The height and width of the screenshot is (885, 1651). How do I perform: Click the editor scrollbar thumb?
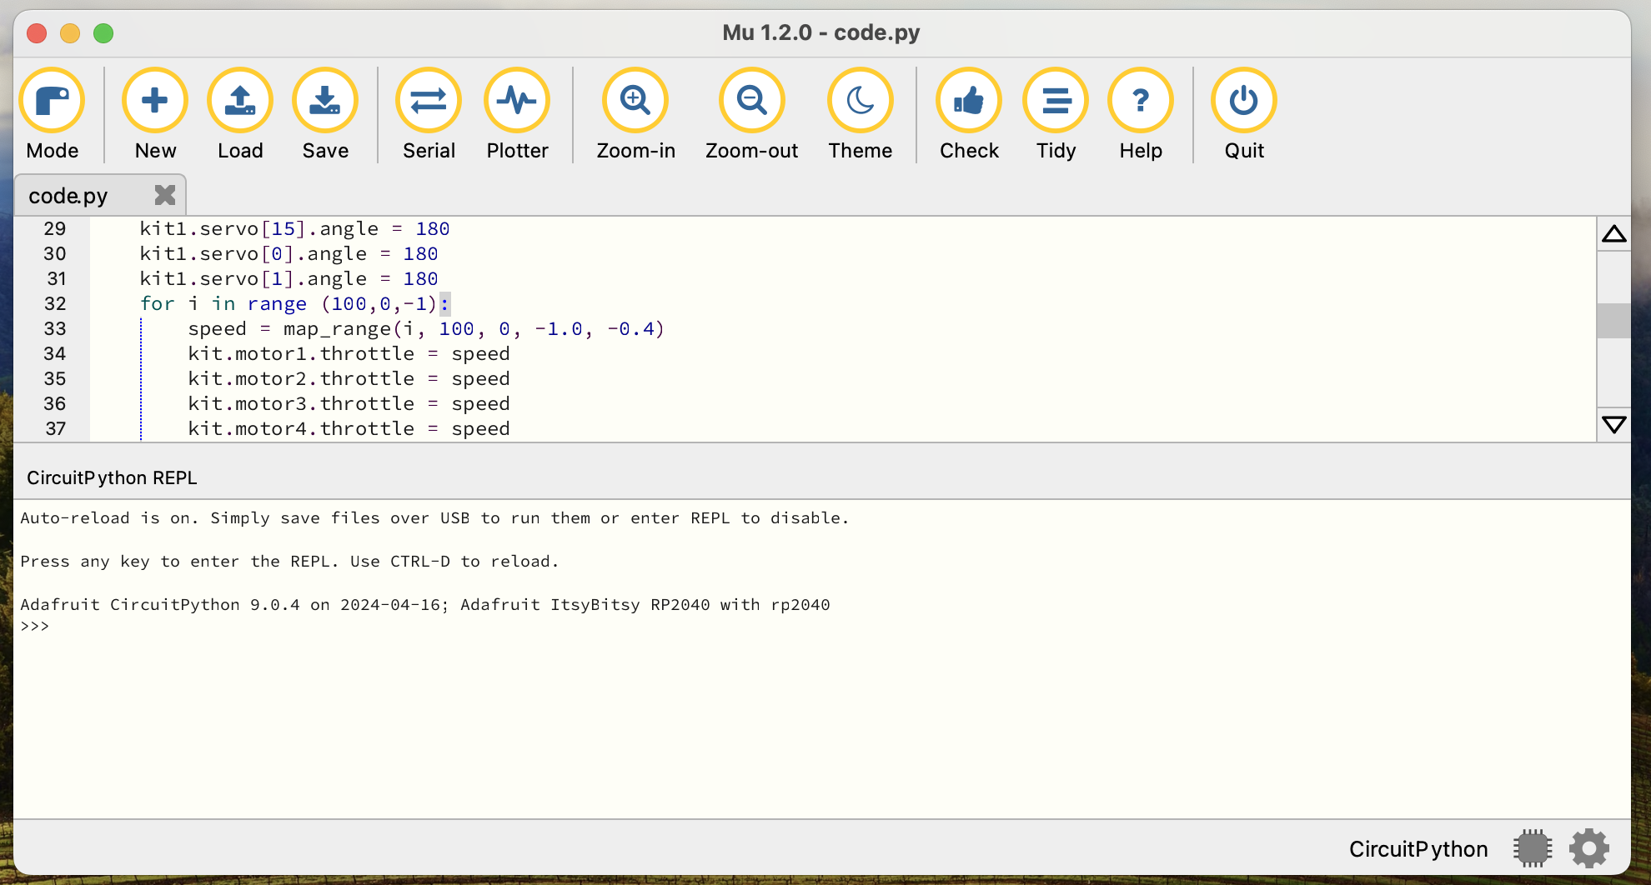point(1613,321)
